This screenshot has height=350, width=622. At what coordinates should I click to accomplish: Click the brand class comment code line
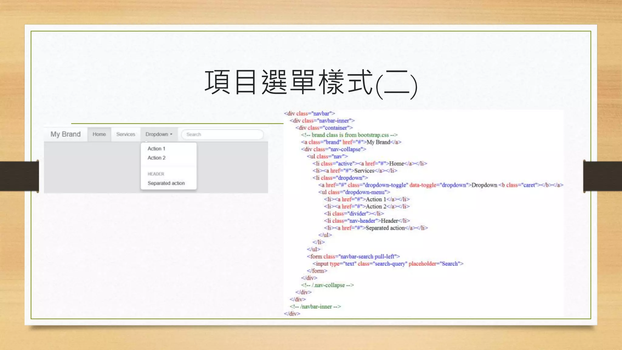[x=349, y=135]
